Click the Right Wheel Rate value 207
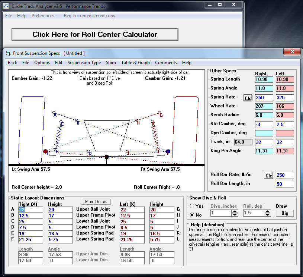This screenshot has height=277, width=303. click(264, 106)
